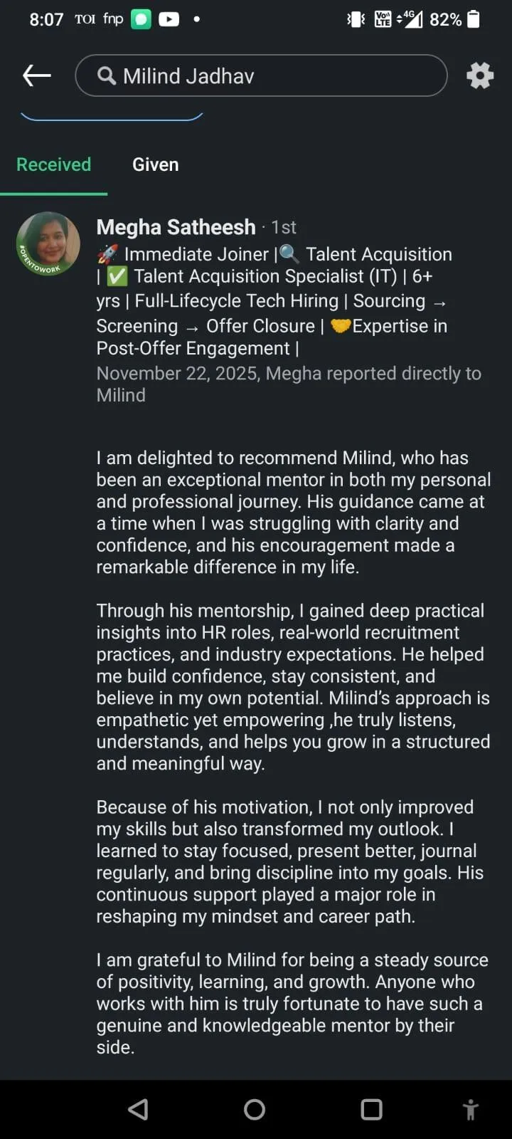Tap the TOI notification icon
This screenshot has width=512, height=1139.
(x=85, y=19)
